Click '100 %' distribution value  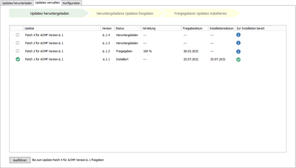(147, 51)
